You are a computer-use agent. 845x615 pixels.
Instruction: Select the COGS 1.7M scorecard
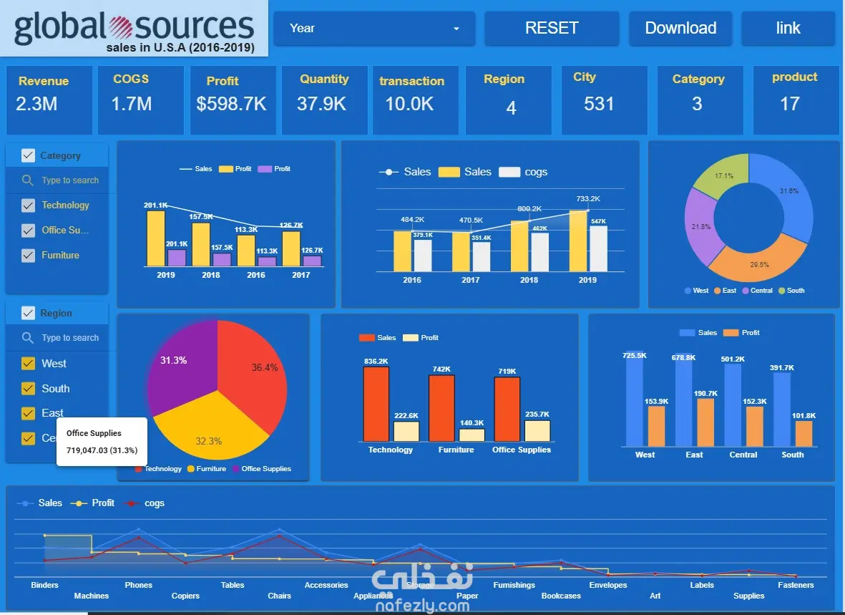(x=141, y=100)
